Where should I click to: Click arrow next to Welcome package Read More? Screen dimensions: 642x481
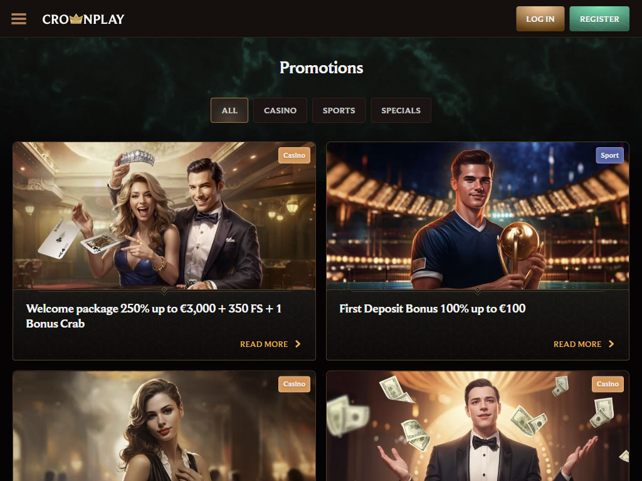(298, 344)
